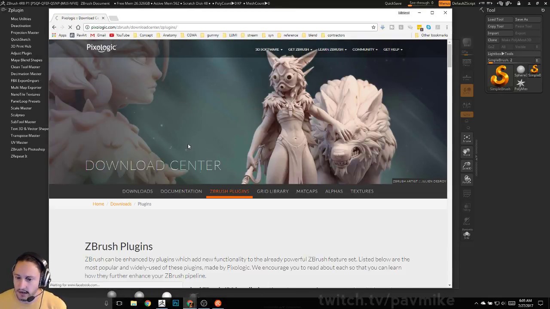The width and height of the screenshot is (550, 309).
Task: Click the browser home icon
Action: coord(78,27)
